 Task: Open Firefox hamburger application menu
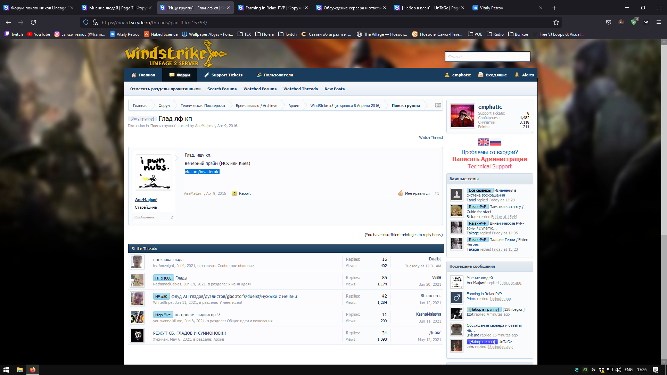click(658, 22)
